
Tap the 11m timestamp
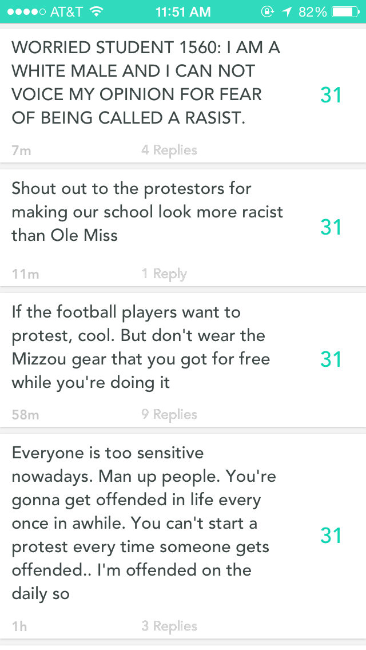click(x=25, y=274)
